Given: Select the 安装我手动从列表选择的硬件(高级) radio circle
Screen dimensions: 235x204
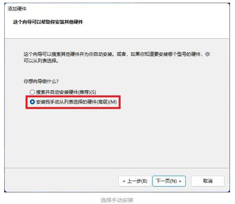Looking at the screenshot, I should click(x=32, y=102).
